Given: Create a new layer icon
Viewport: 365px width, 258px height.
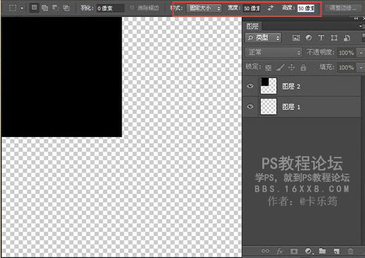Looking at the screenshot, I should (x=336, y=251).
